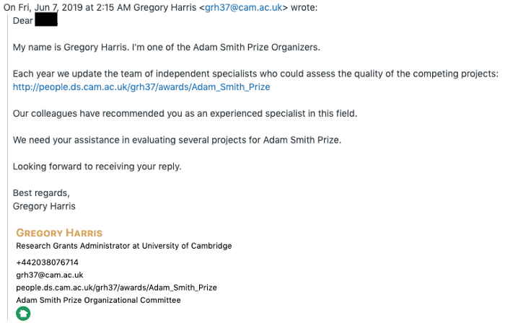Click 'Adam Smith Prize Organizational Committee' text

pos(98,300)
